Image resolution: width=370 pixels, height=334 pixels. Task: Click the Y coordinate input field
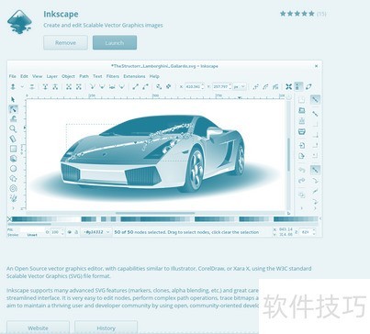click(221, 87)
